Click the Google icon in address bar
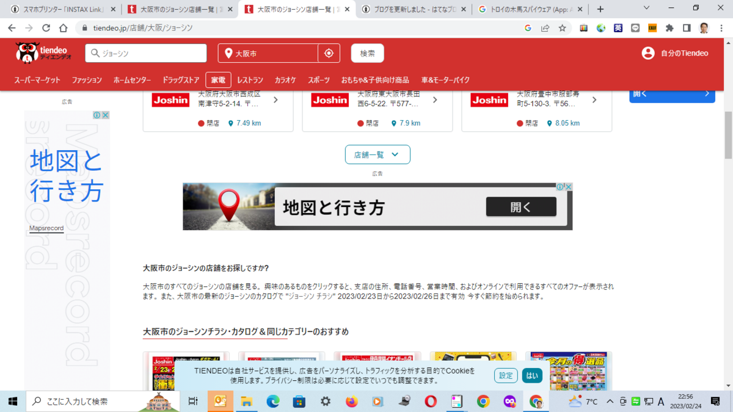The width and height of the screenshot is (733, 412). pyautogui.click(x=528, y=28)
